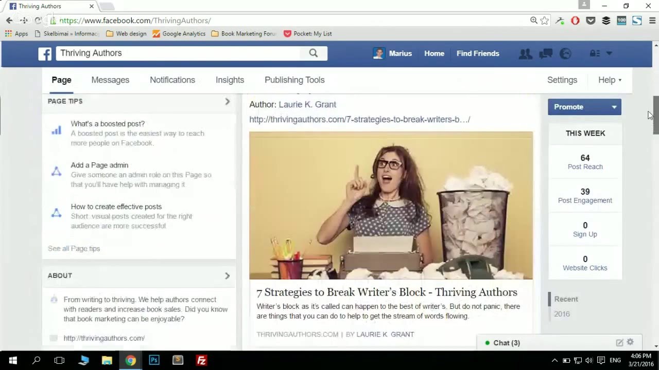Click Home in the Facebook header
Screen dimensions: 659x370
pos(434,53)
